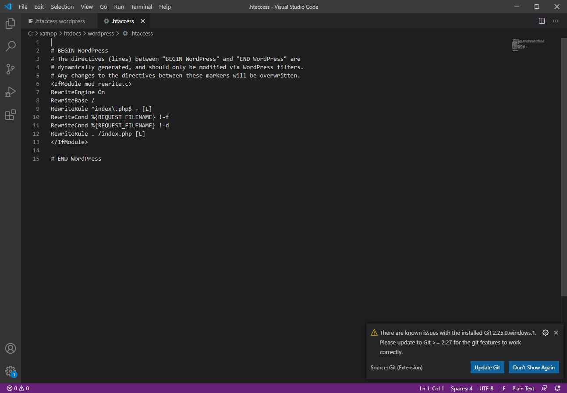Viewport: 567px width, 393px height.
Task: Open the Search view in the activity bar
Action: pyautogui.click(x=11, y=46)
